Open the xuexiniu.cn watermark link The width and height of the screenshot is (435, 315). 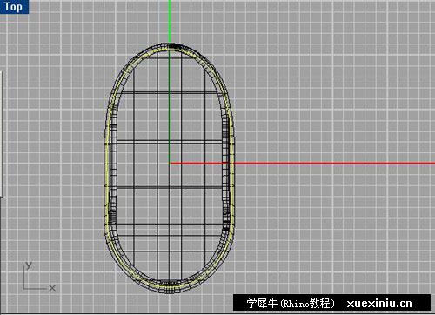[x=379, y=304]
